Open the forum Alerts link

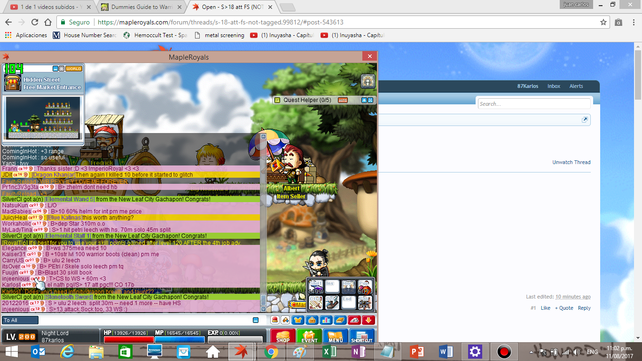point(576,86)
